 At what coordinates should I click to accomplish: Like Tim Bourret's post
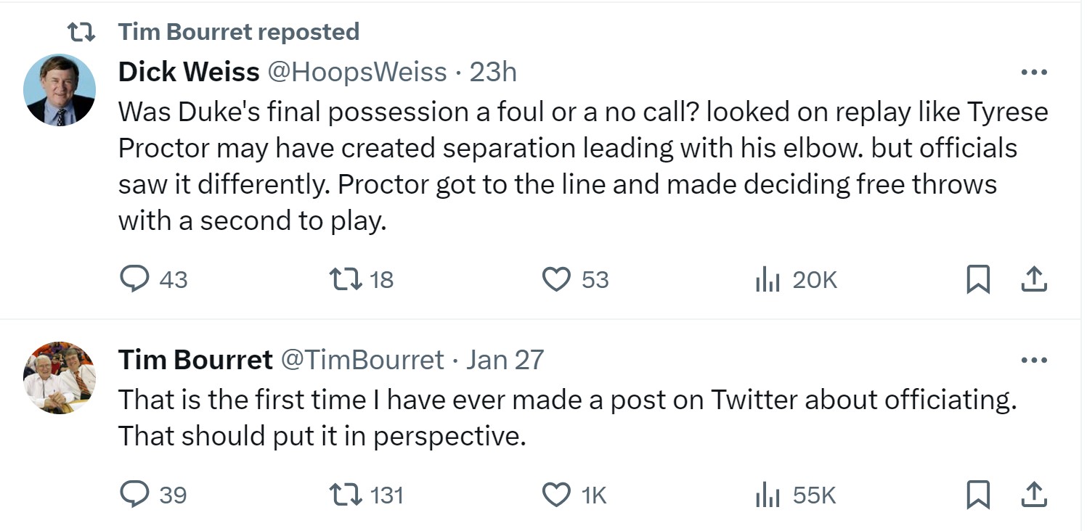click(x=557, y=495)
